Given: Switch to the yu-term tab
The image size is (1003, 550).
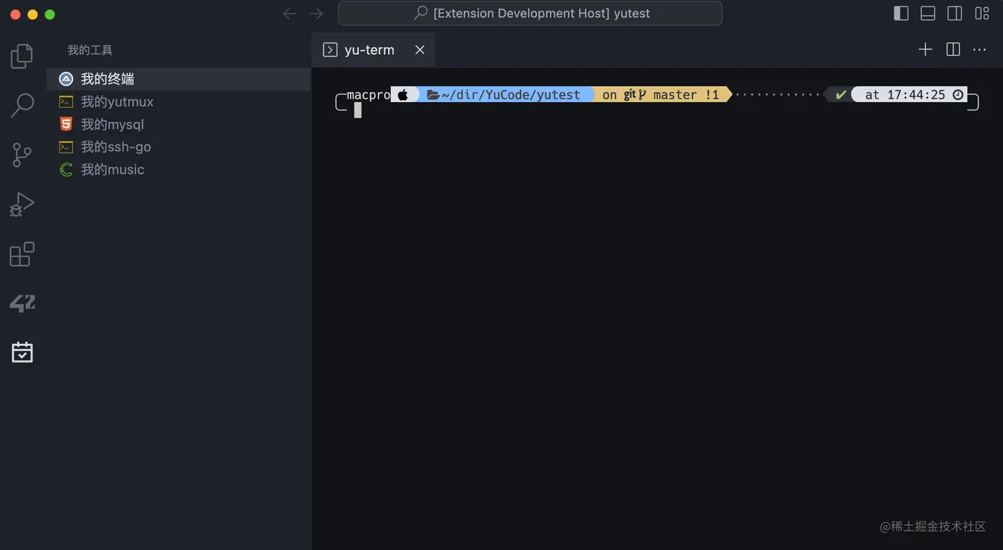Looking at the screenshot, I should point(369,49).
